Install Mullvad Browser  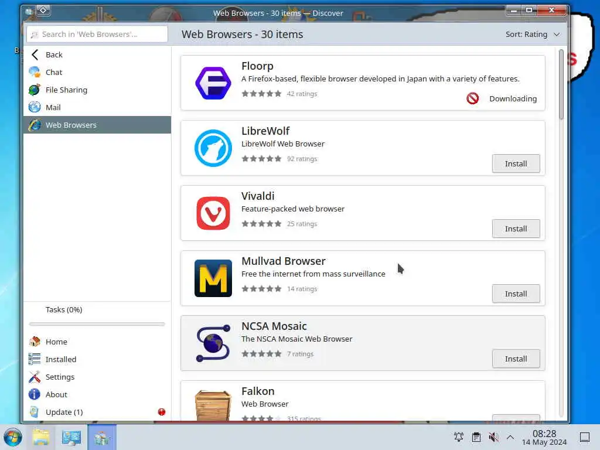tap(516, 294)
